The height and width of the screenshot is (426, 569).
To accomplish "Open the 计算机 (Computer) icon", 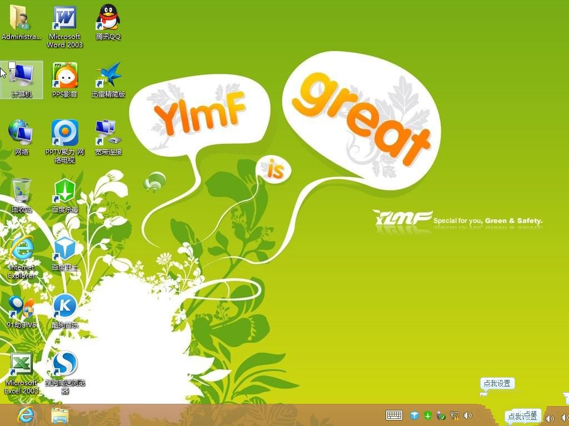I will (x=21, y=75).
